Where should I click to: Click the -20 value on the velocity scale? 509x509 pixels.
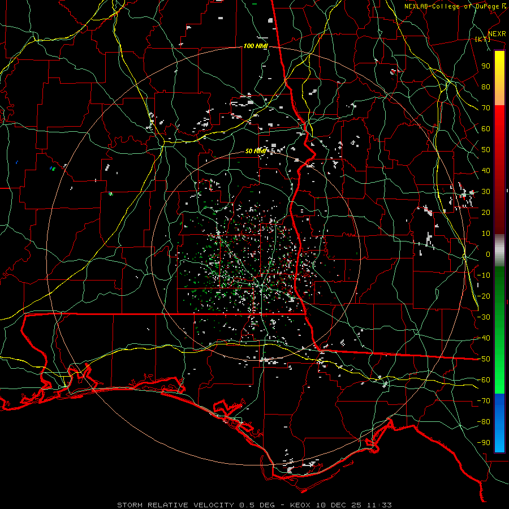pos(484,296)
